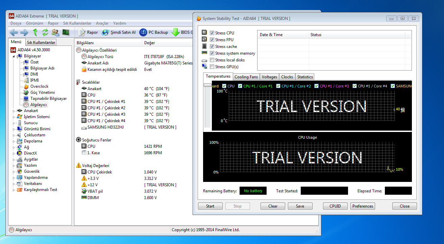Screen dimensions: 444x244
Task: Open Rapor from the toolbar
Action: (88, 32)
